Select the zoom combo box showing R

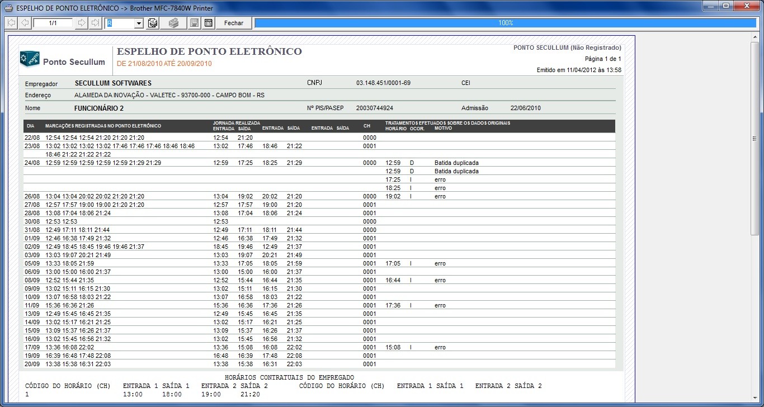(120, 23)
